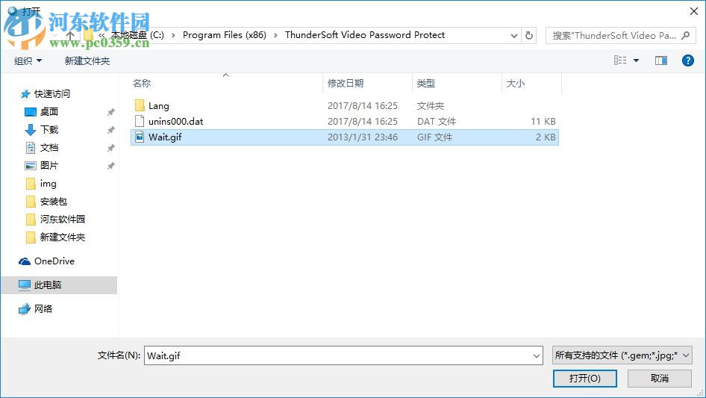706x398 pixels.
Task: Click the 下载 blue arrow icon
Action: [30, 130]
